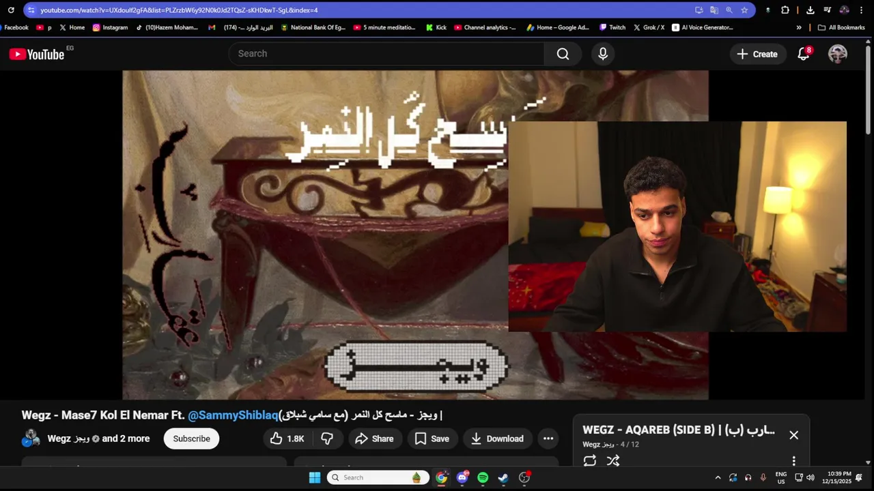The image size is (874, 491).
Task: Open the playlist panel's vertical dots menu
Action: click(793, 461)
